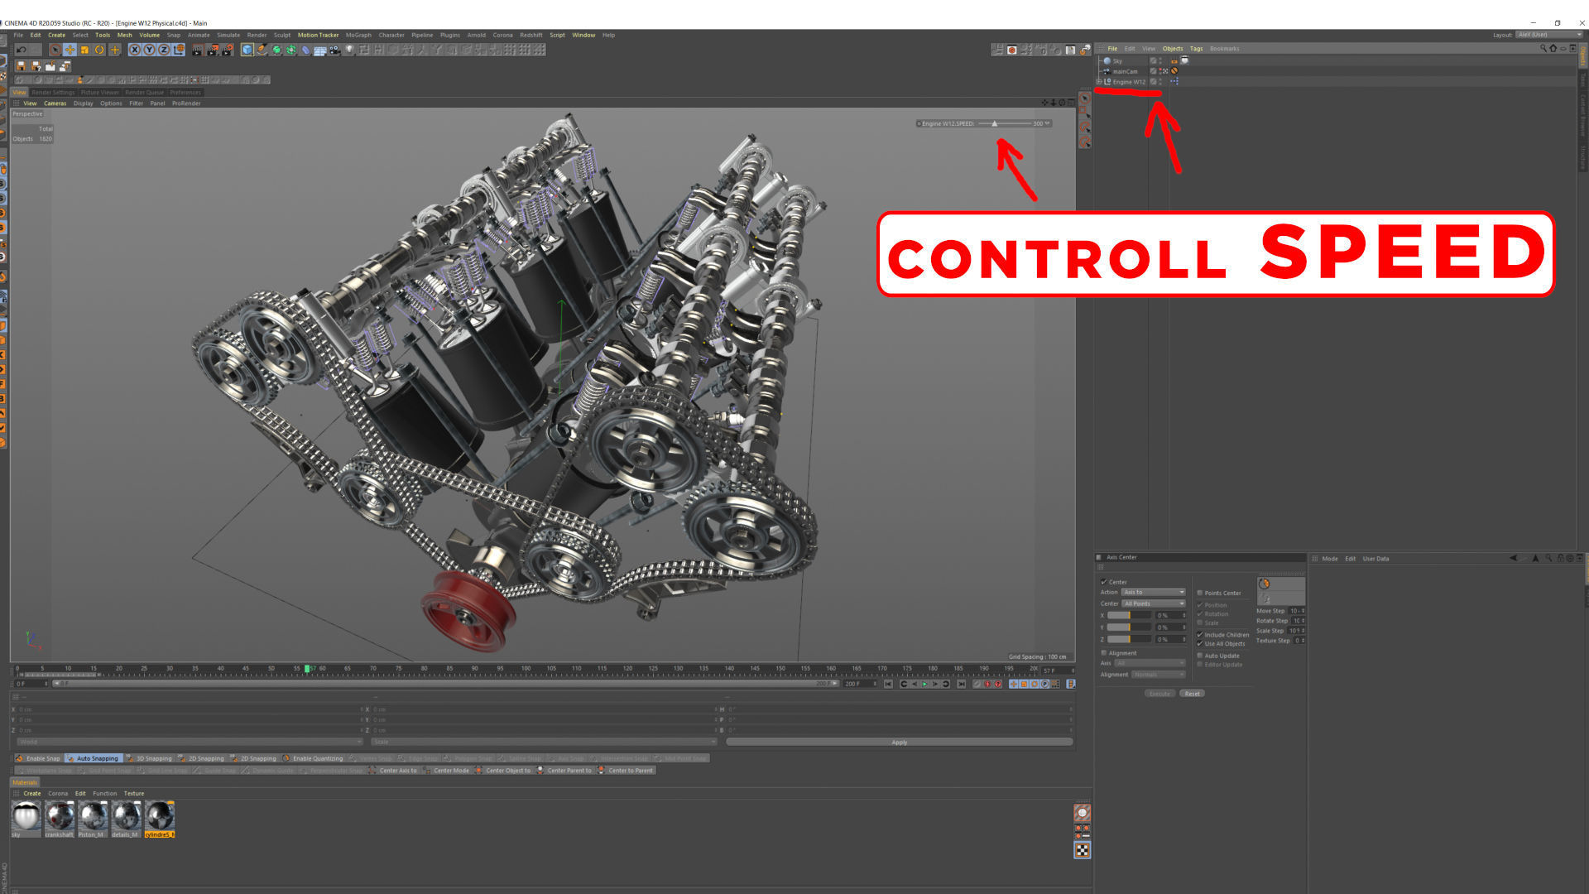Enable the Points Center checkbox
Viewport: 1589px width, 894px height.
(1200, 593)
